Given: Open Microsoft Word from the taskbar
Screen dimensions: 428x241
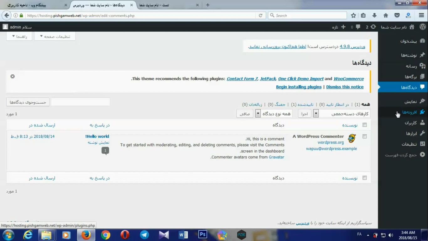Looking at the screenshot, I should 183,235.
